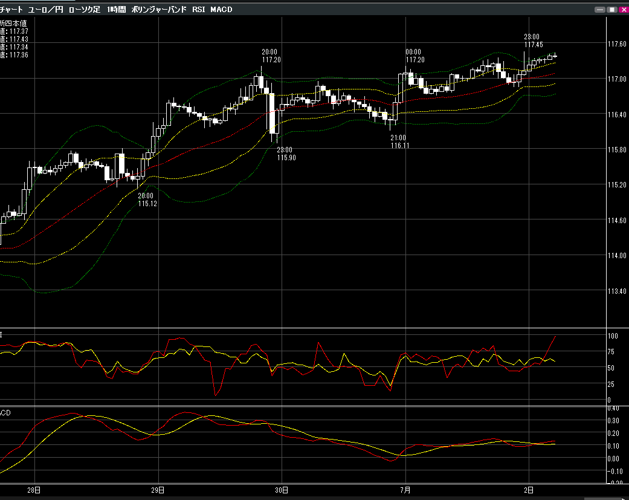629x500 pixels.
Task: Click the 0.40 level on MACD axis
Action: pos(614,408)
